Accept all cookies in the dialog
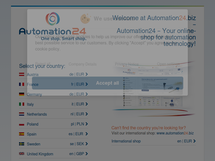This screenshot has height=161, width=215. 107,83
